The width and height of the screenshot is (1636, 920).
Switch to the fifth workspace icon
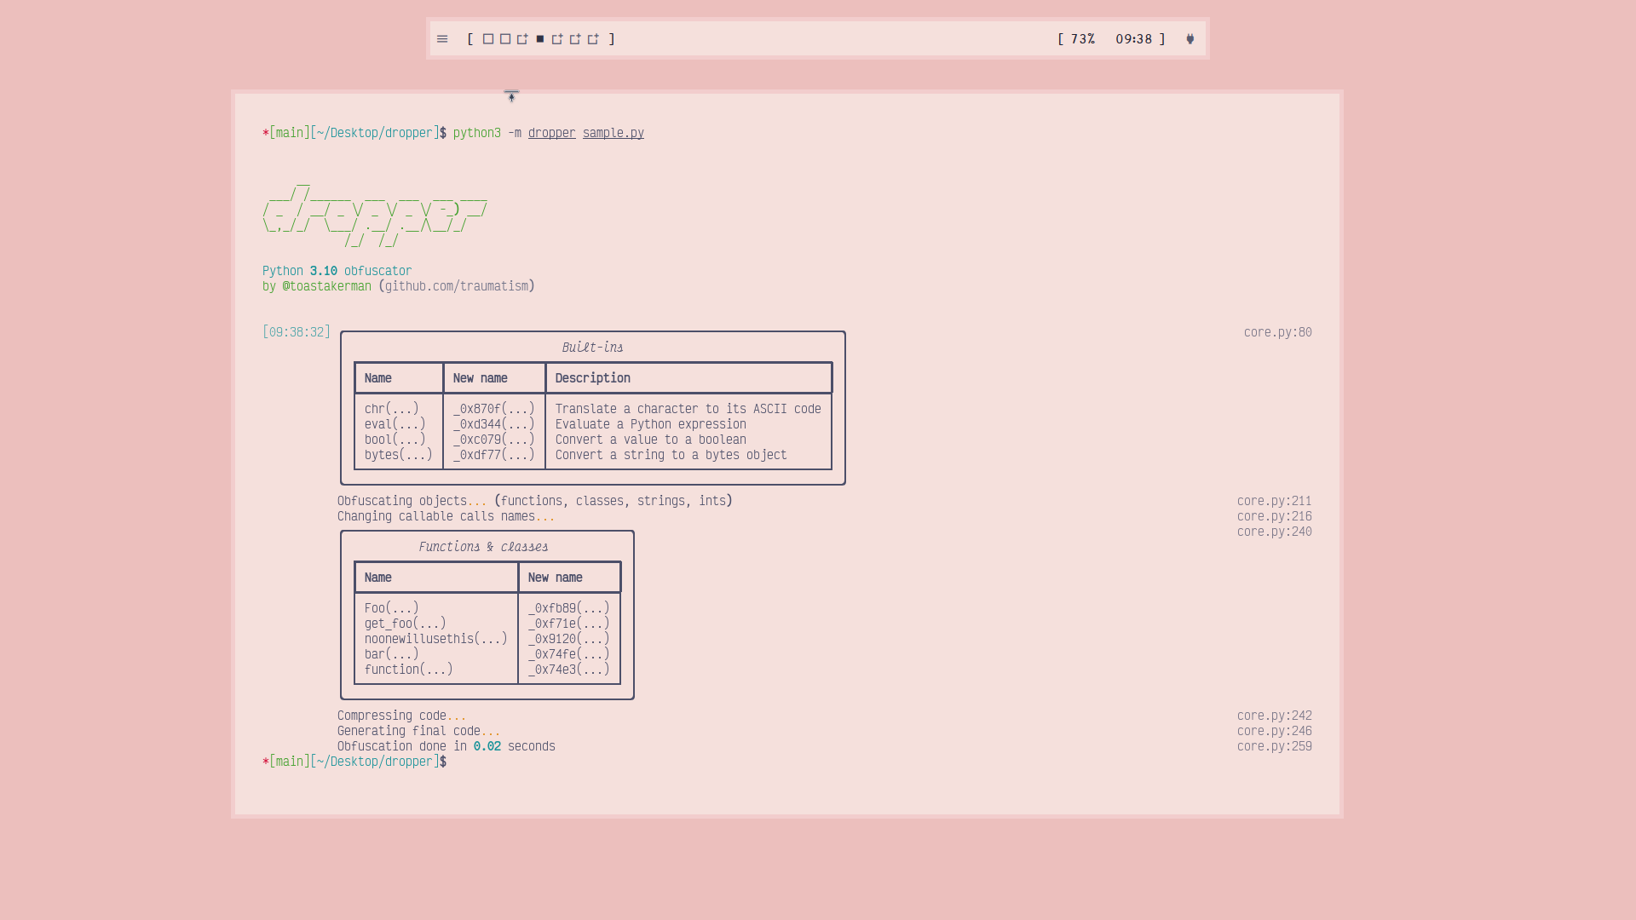click(557, 39)
